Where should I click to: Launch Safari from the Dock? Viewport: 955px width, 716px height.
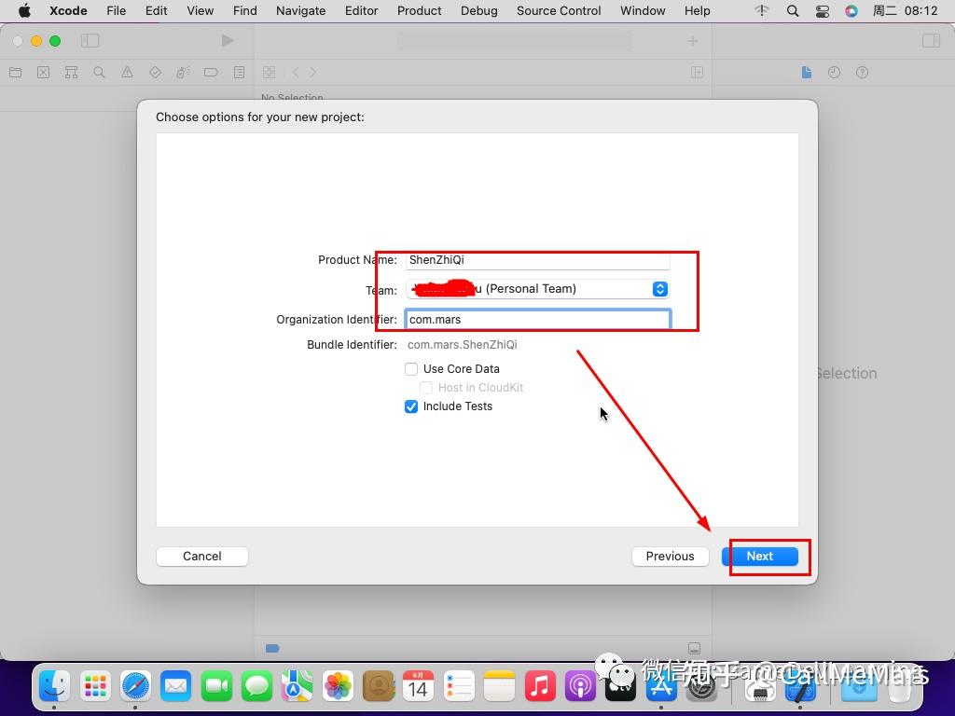coord(135,686)
